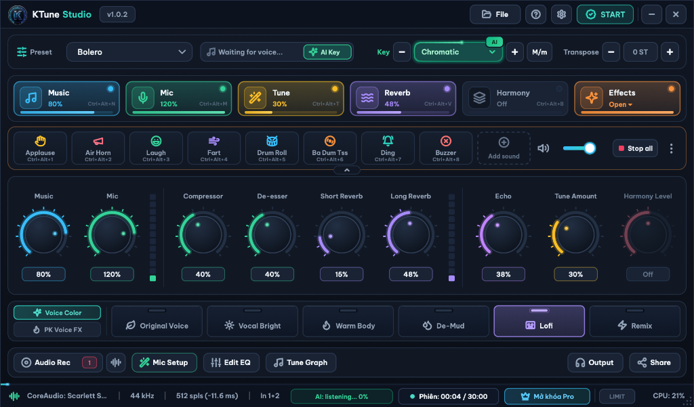Play the Fart sound effect
694x407 pixels.
click(x=214, y=148)
